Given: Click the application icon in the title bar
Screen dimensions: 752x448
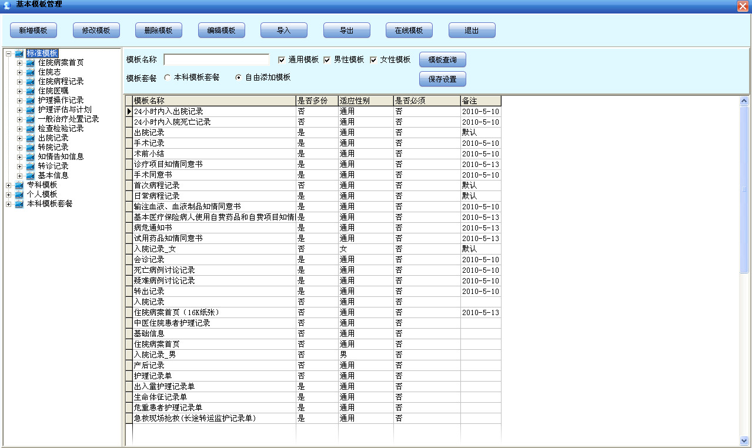Looking at the screenshot, I should pos(6,5).
